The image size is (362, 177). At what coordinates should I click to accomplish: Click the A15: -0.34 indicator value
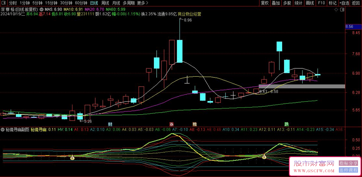click(325, 130)
